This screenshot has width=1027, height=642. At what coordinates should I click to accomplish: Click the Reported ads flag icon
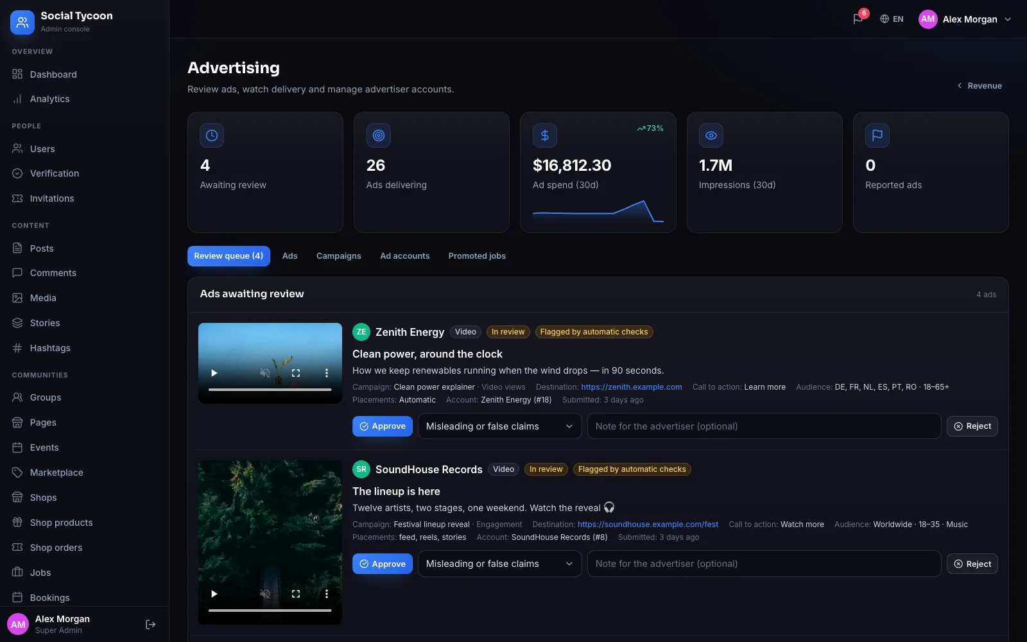point(877,135)
